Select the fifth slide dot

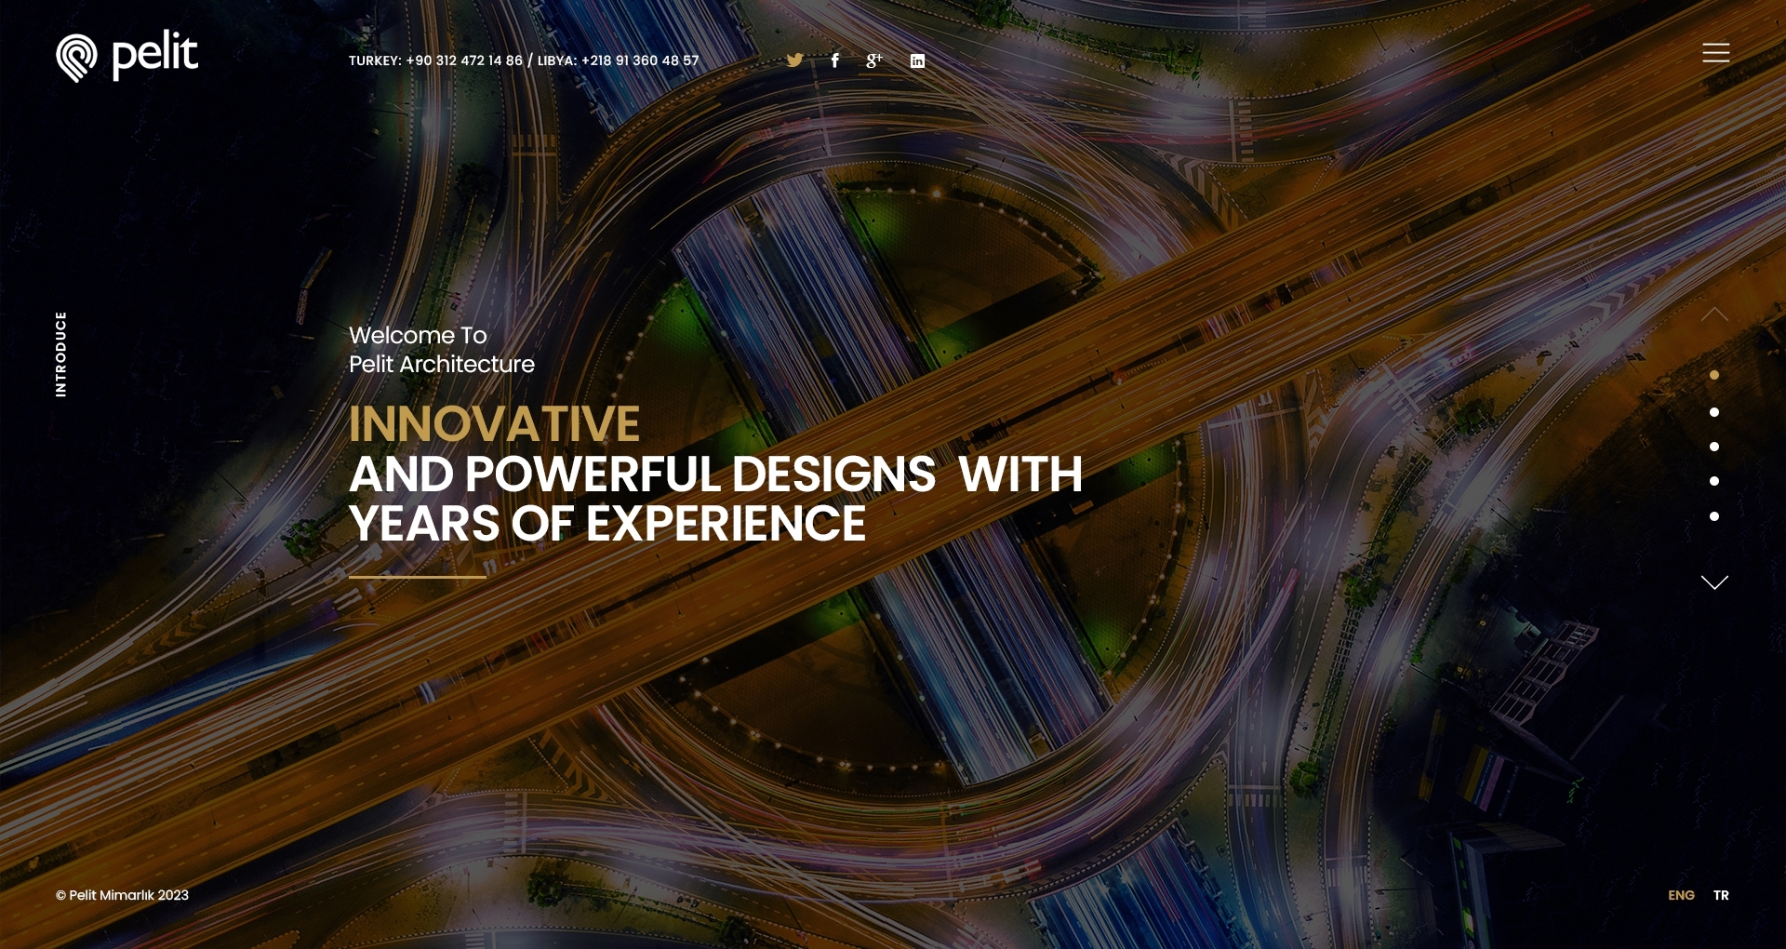[x=1714, y=516]
